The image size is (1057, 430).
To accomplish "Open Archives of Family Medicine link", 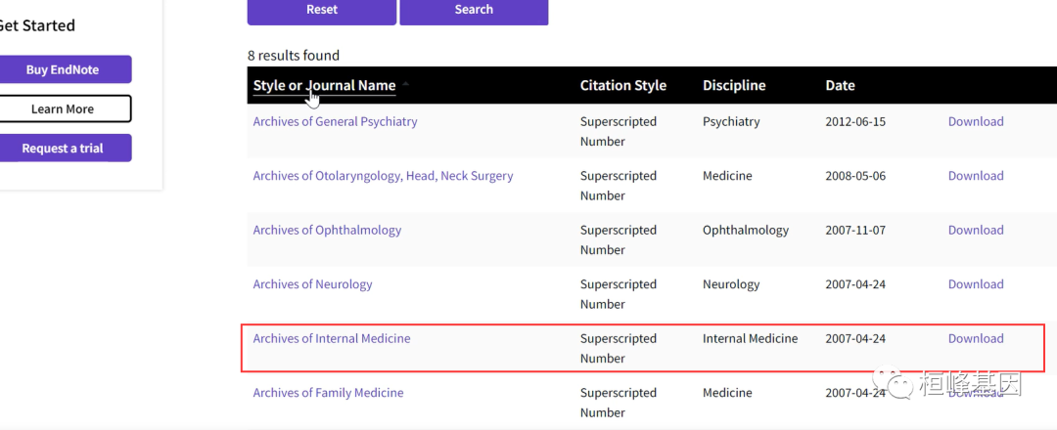I will tap(328, 393).
